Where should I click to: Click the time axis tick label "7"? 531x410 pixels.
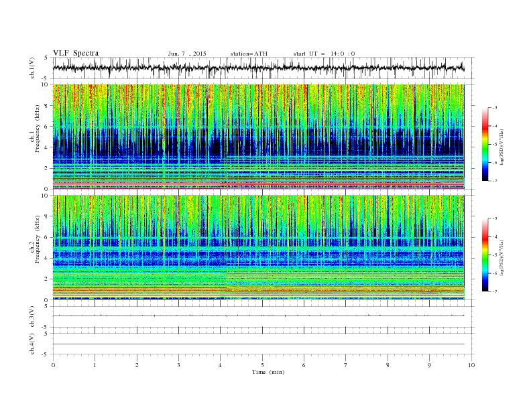[x=346, y=365]
